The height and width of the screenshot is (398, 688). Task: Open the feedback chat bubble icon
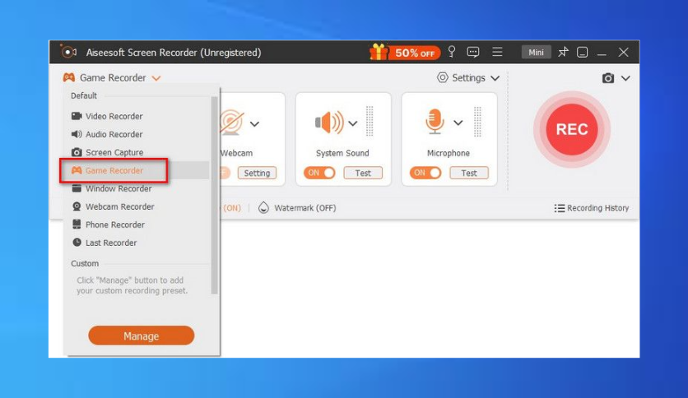tap(473, 52)
